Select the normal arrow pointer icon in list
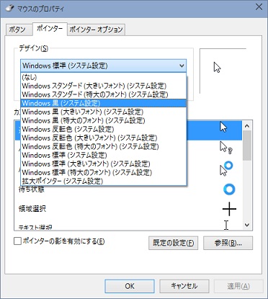The image size is (268, 299). 223,127
